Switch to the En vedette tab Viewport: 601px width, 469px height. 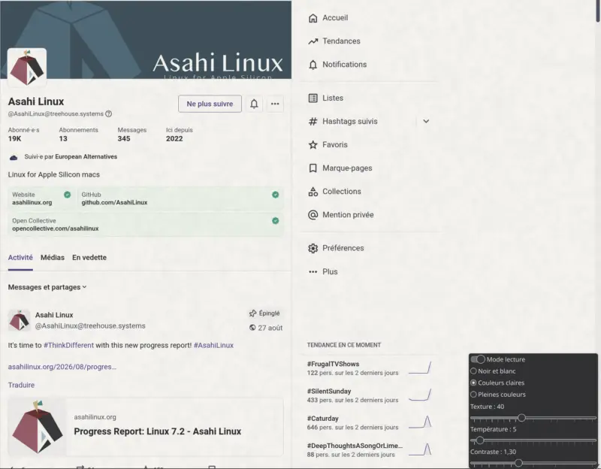click(x=89, y=258)
